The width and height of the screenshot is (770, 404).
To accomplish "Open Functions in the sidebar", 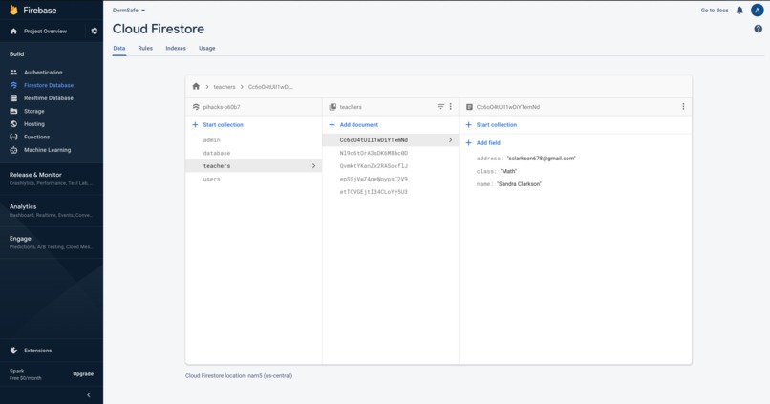I will 37,137.
